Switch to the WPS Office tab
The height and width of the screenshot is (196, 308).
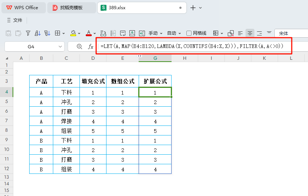click(24, 8)
